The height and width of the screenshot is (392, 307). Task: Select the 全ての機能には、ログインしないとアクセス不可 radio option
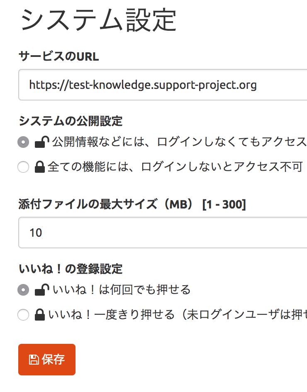[x=24, y=167]
